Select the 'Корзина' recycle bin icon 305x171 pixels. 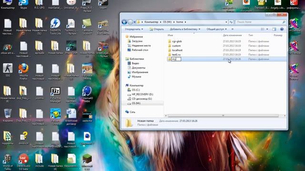[x=8, y=115]
